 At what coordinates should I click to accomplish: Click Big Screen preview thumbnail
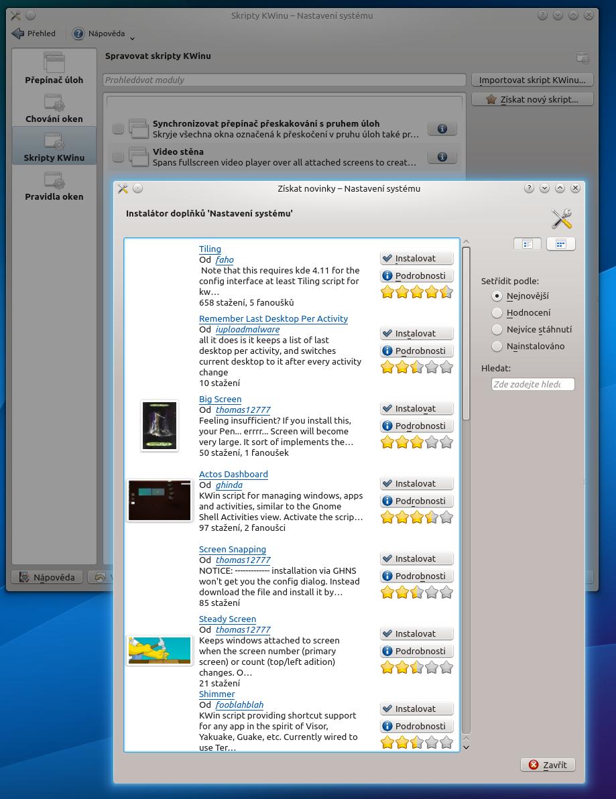(x=160, y=426)
